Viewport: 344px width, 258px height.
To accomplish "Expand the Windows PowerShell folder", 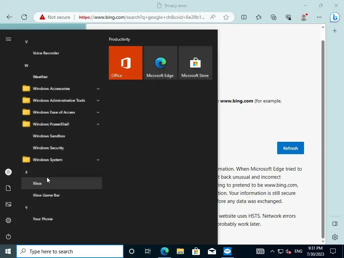I will point(61,124).
